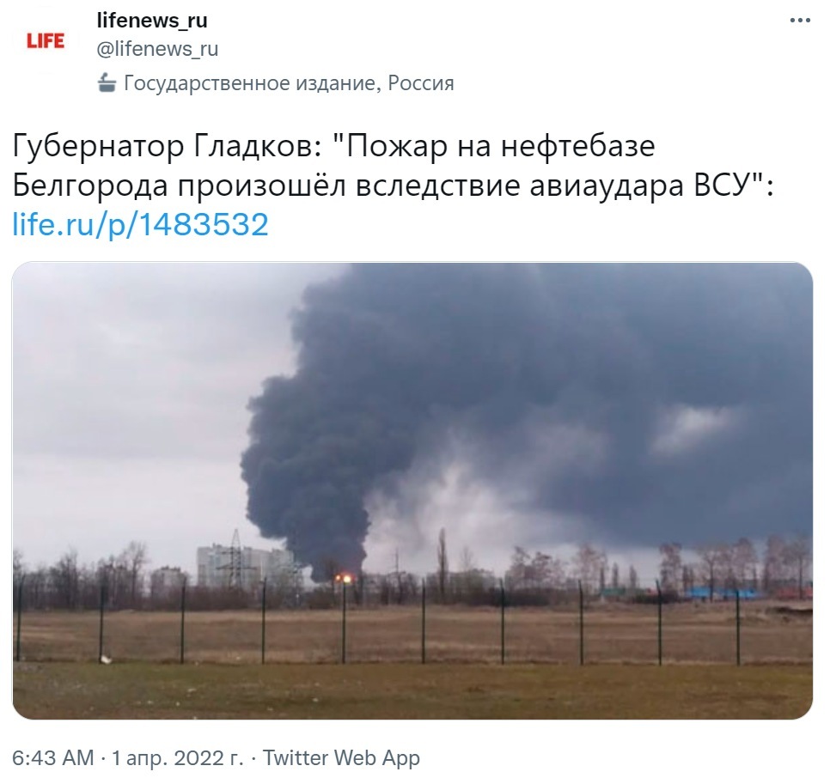The height and width of the screenshot is (784, 830).
Task: Open the lifenews_ru display name profile
Action: [x=152, y=21]
